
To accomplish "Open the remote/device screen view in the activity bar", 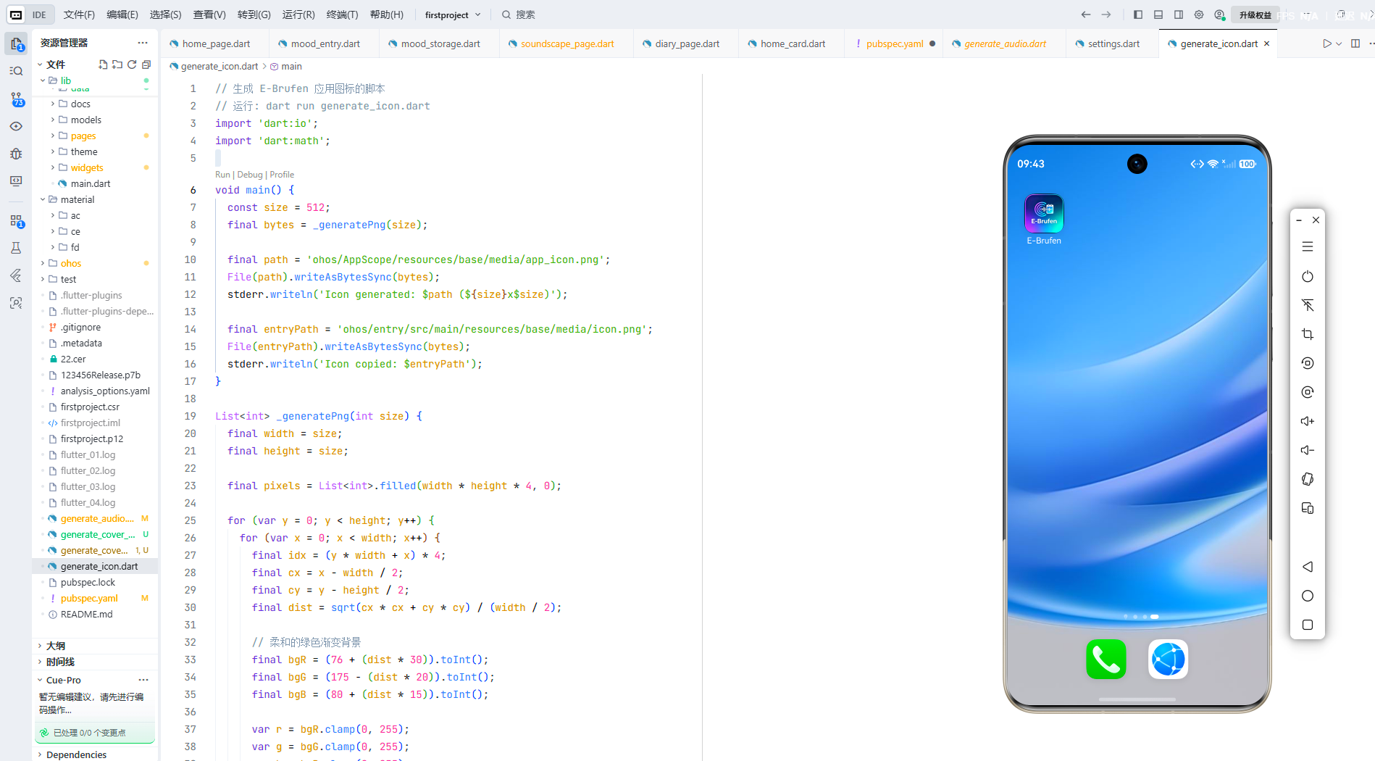I will (x=16, y=181).
